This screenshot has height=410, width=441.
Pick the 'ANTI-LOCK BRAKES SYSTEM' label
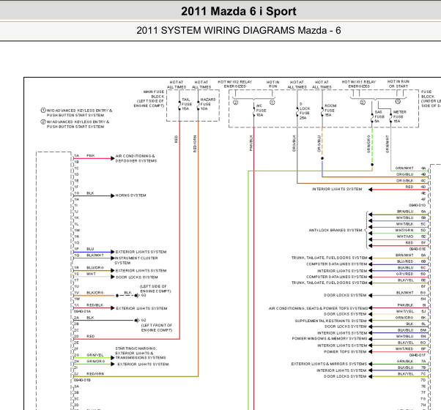click(336, 230)
